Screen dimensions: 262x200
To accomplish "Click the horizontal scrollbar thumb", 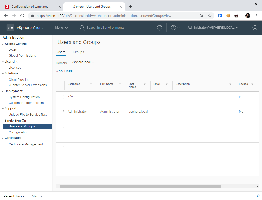I will [140, 186].
